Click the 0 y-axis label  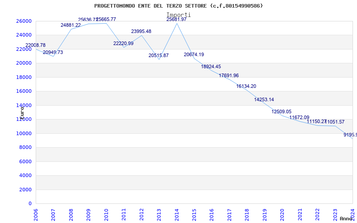(x=30, y=203)
